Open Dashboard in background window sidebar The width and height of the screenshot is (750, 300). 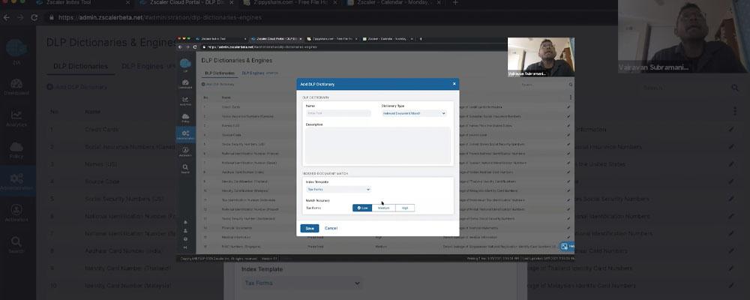coord(16,87)
